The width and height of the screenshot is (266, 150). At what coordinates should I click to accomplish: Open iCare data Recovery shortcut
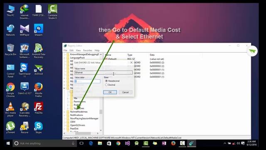[x=25, y=110]
